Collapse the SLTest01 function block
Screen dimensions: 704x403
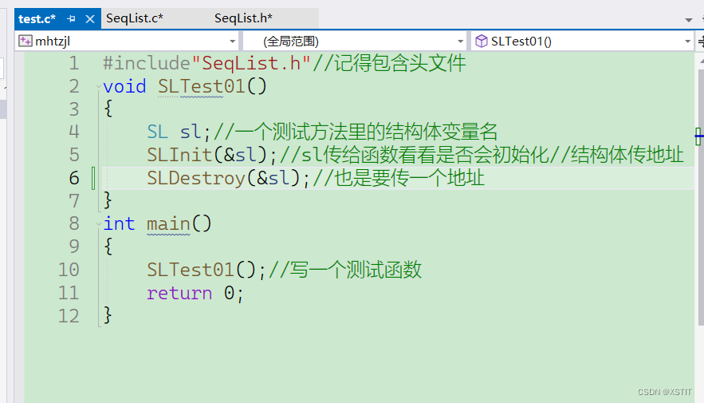98,86
